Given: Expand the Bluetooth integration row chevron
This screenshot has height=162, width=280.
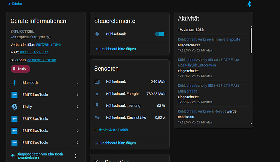Looking at the screenshot, I should [x=78, y=83].
